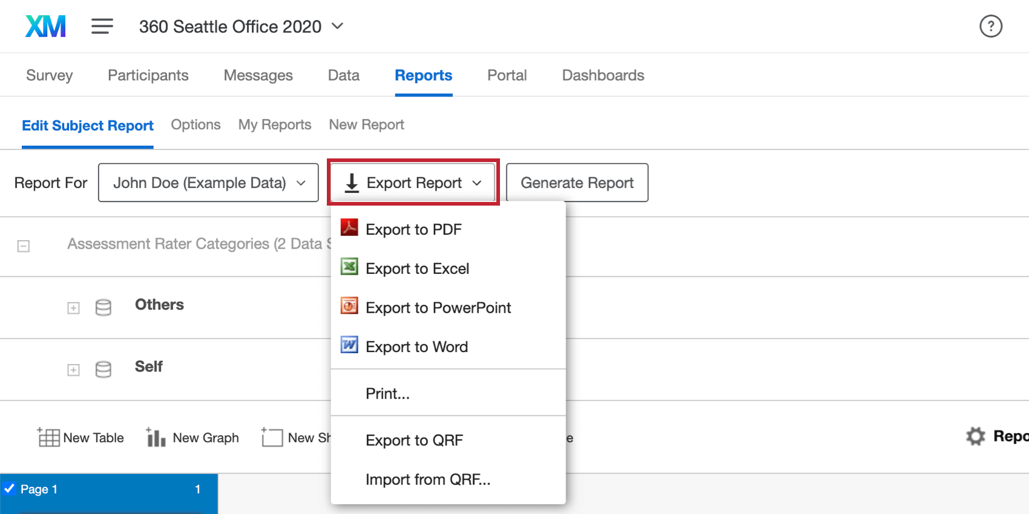Click the database icon beside Self
1029x514 pixels.
click(x=104, y=369)
